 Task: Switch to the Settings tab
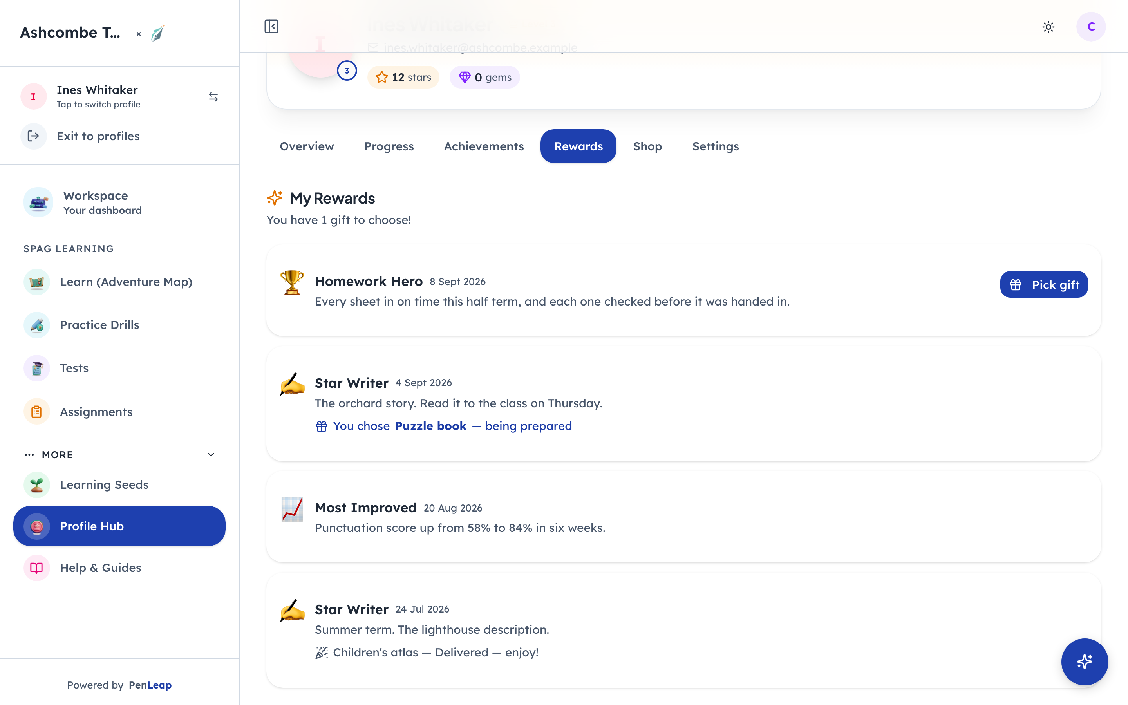pyautogui.click(x=716, y=146)
